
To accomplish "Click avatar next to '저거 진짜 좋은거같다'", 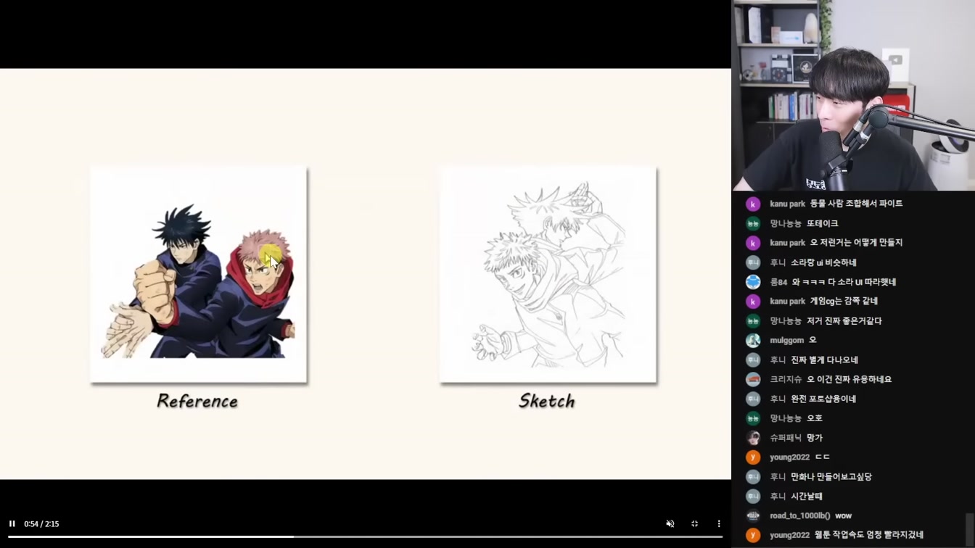I will click(x=753, y=321).
